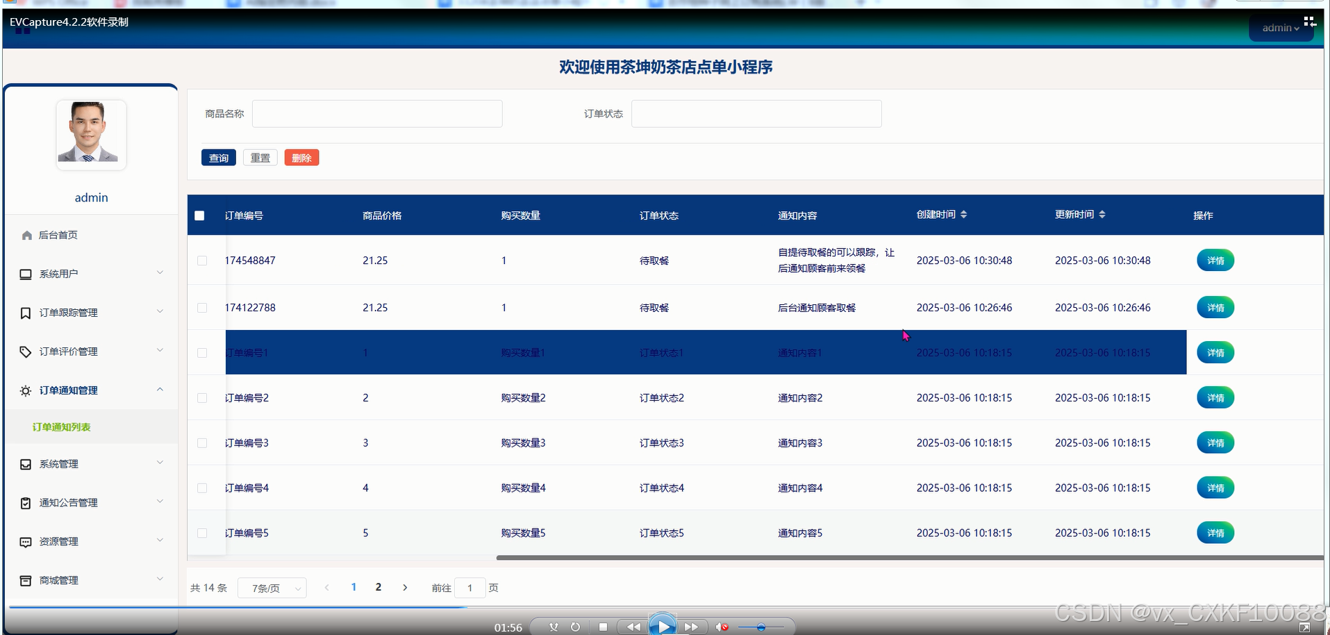The image size is (1330, 635).
Task: Click the 订单跟踪管理 bookmark icon
Action: pyautogui.click(x=26, y=313)
